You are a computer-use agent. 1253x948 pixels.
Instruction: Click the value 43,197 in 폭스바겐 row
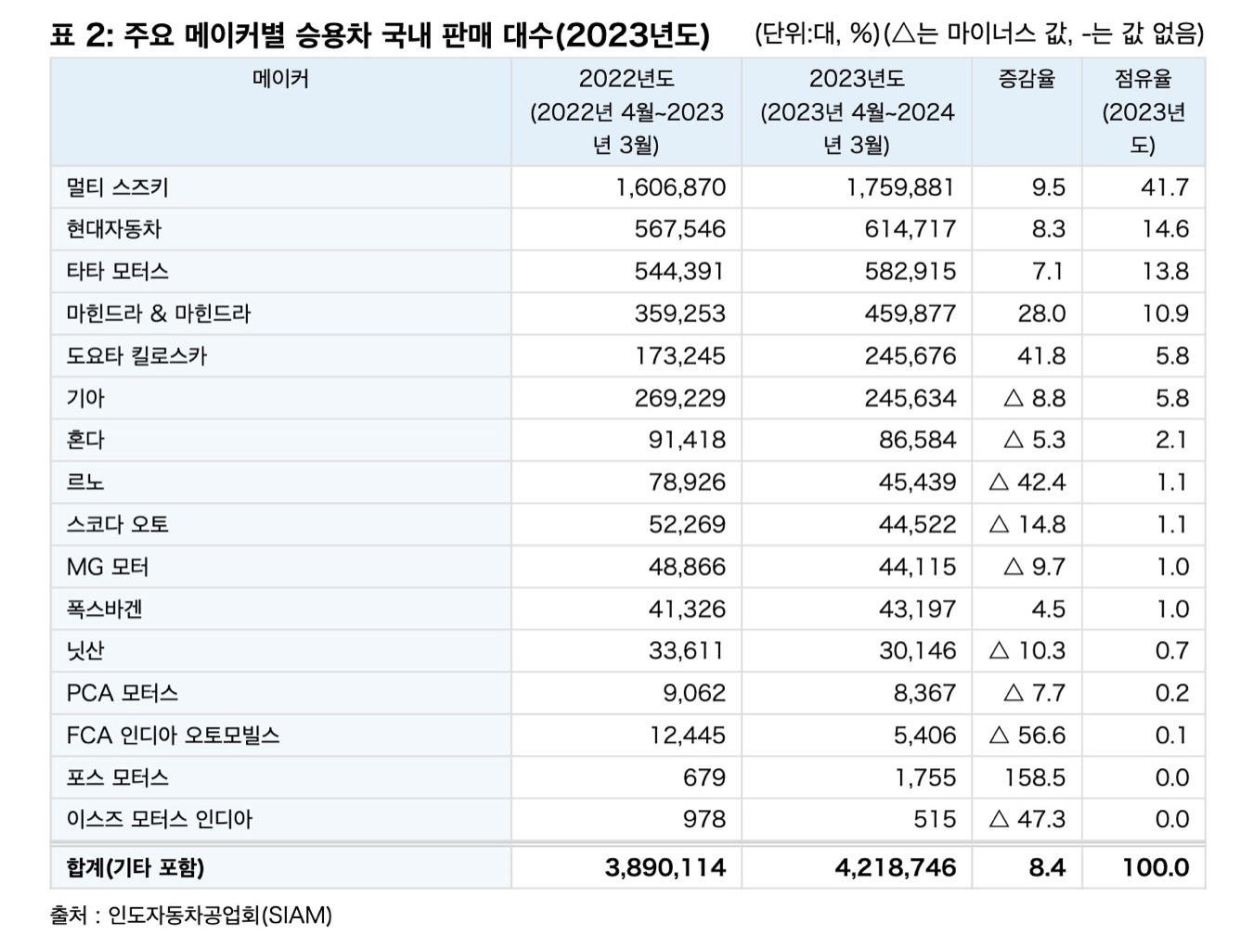917,609
